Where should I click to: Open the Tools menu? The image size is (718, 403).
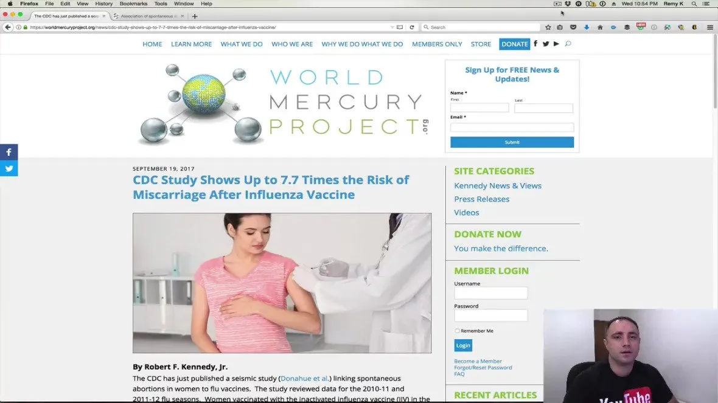[x=161, y=4]
